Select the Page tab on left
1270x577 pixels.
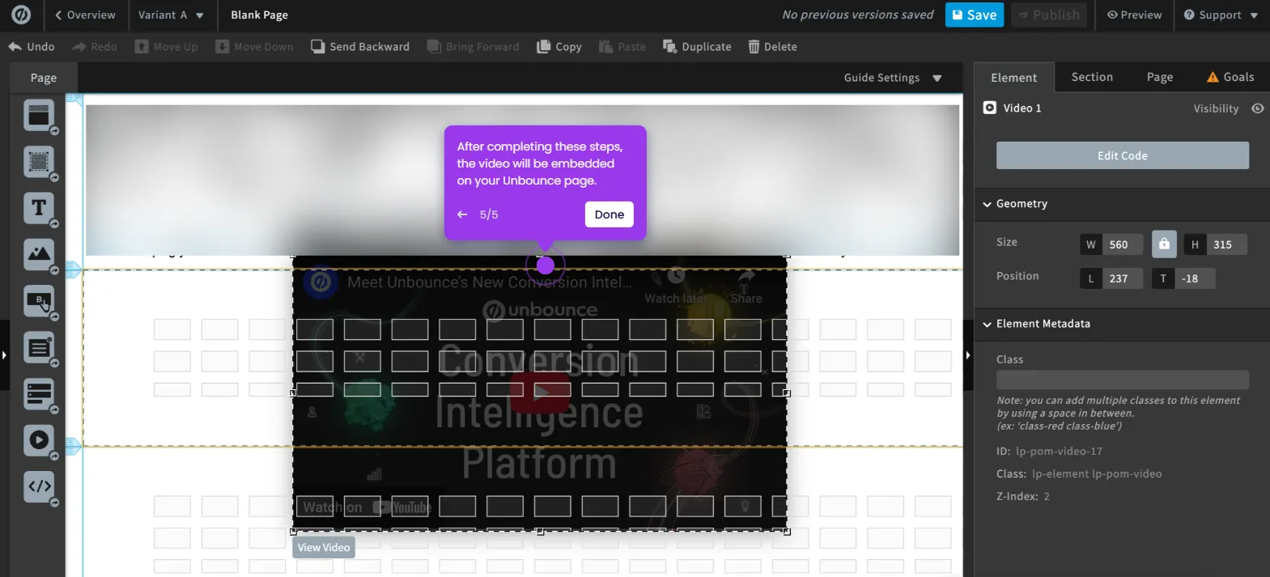click(x=44, y=78)
